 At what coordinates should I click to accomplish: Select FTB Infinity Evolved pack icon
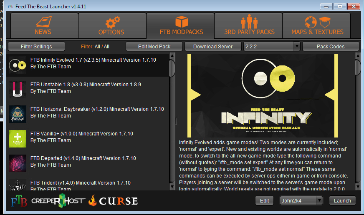[x=18, y=65]
